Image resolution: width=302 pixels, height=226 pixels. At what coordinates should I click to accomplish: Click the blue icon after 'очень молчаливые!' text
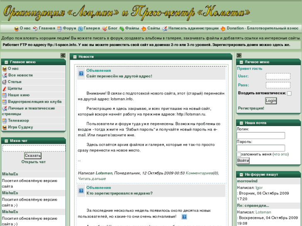click(184, 217)
